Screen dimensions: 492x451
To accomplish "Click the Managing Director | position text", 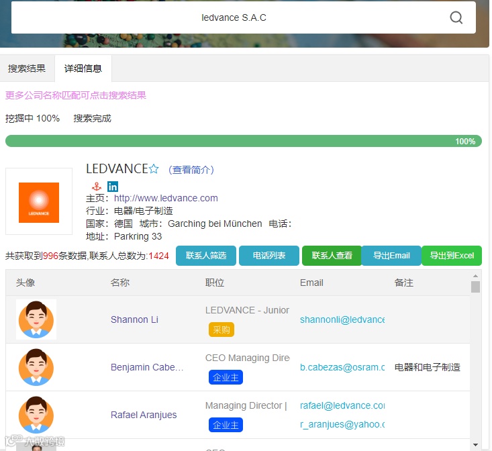I will pyautogui.click(x=246, y=405).
